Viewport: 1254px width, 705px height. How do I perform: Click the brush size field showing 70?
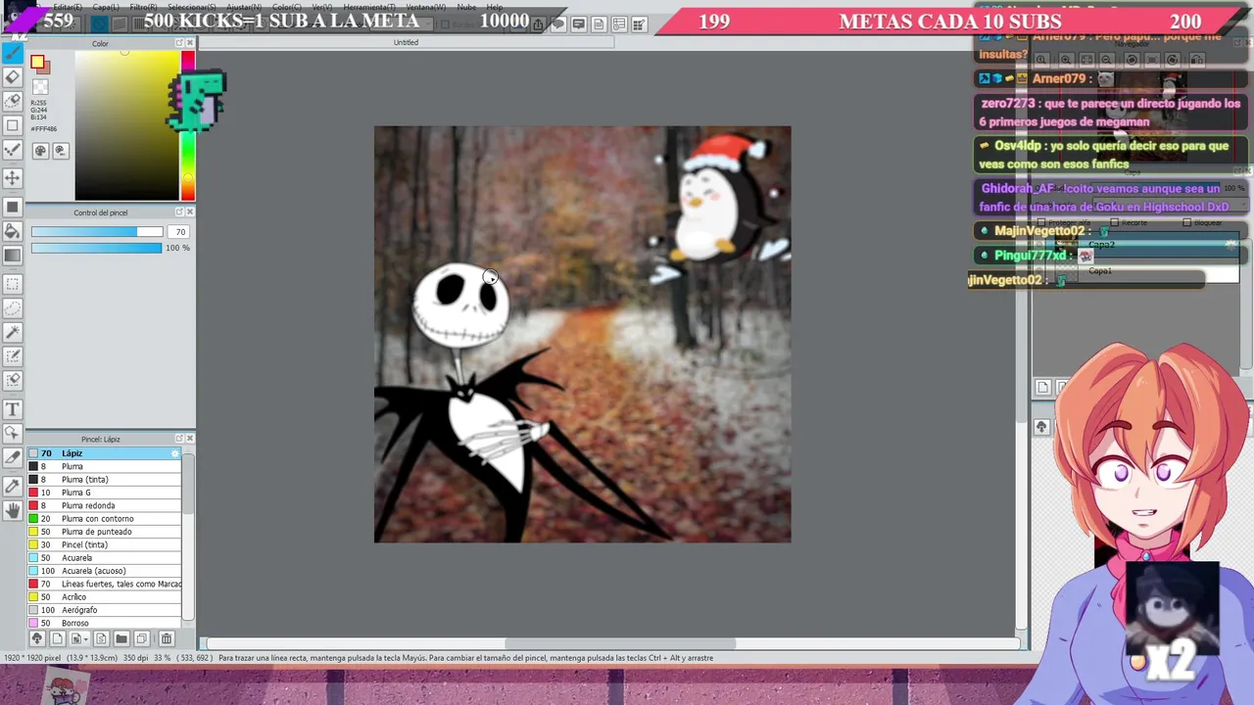[179, 232]
